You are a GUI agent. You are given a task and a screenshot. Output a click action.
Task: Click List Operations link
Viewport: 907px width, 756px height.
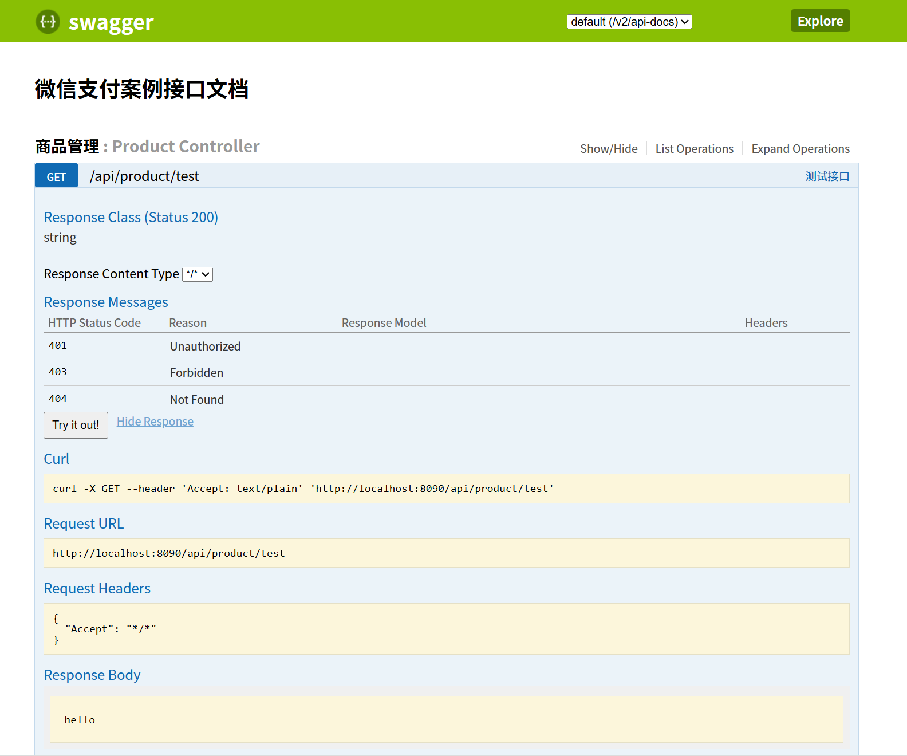coord(694,149)
